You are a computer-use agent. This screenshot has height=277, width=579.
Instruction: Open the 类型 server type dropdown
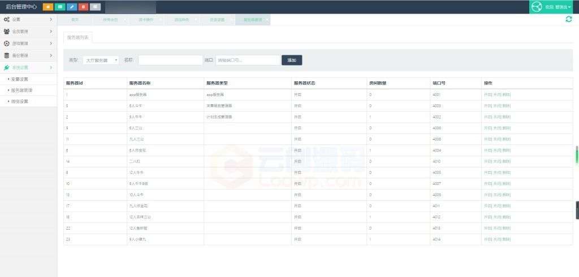(101, 60)
